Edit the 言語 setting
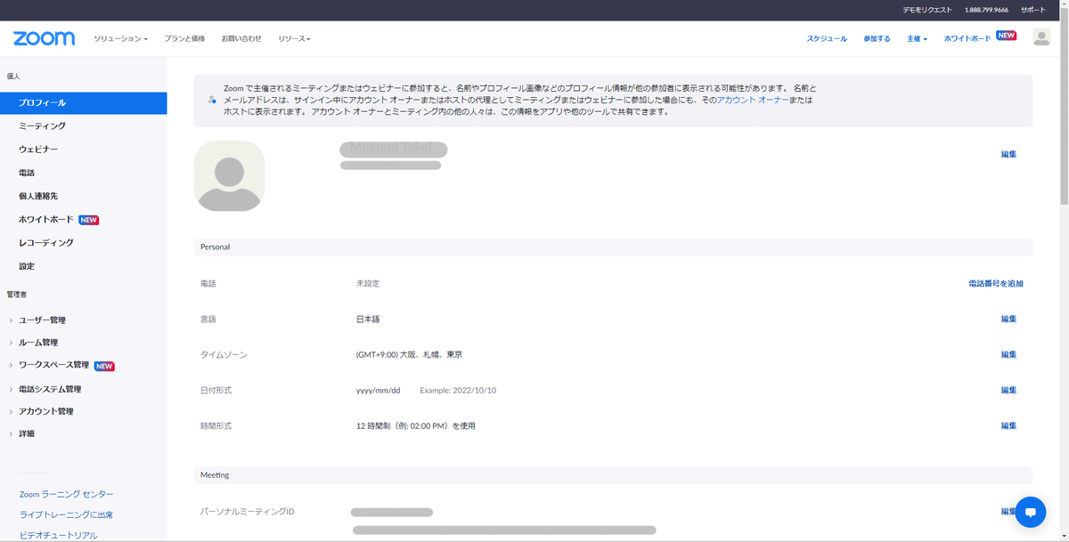The width and height of the screenshot is (1069, 542). coord(1008,319)
